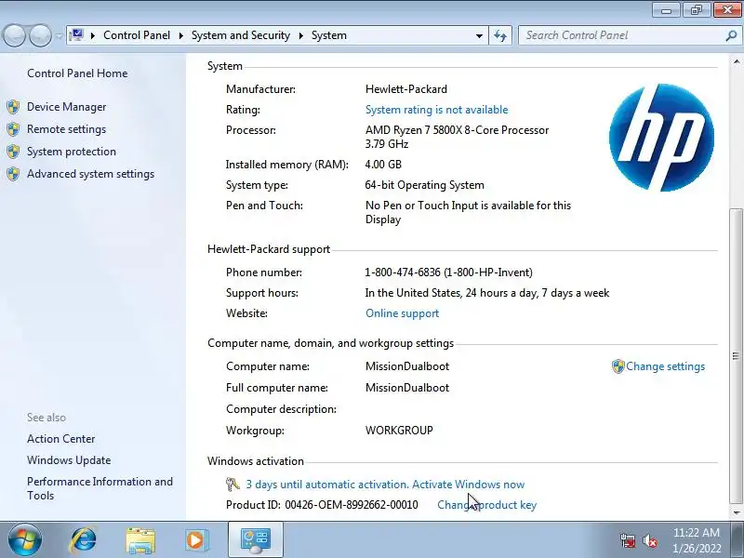Select the Control Panel taskbar button

coord(255,540)
